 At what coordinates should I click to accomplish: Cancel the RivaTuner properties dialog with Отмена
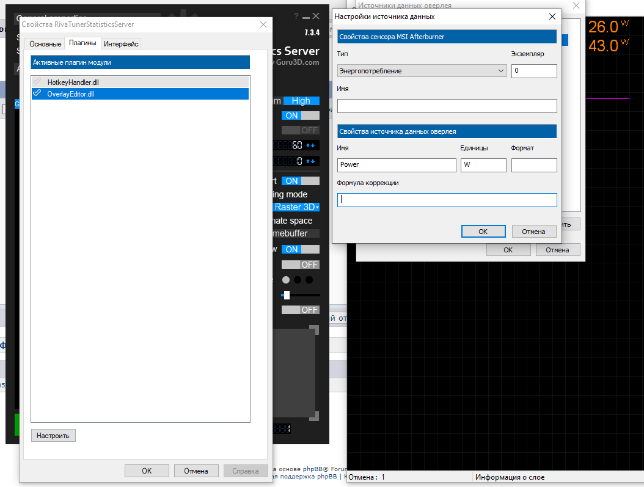pyautogui.click(x=196, y=471)
